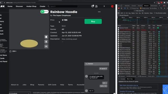Viewport: 168px width, 94px height.
Task: Click the network timeline overview graph
Action: pyautogui.click(x=143, y=20)
